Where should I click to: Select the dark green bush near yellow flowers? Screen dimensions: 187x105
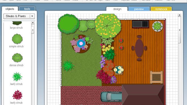click(x=109, y=54)
